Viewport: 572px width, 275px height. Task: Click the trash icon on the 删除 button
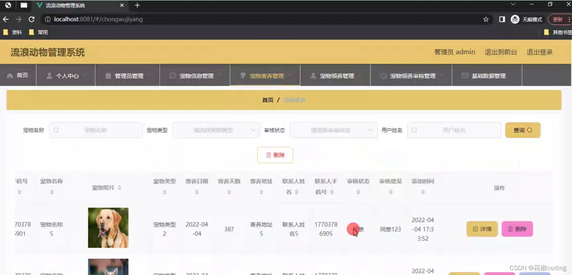pos(269,155)
